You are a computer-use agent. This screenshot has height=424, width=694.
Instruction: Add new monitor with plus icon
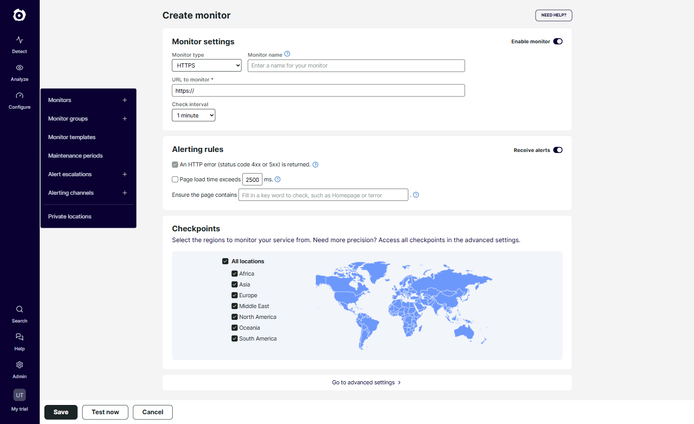(125, 100)
